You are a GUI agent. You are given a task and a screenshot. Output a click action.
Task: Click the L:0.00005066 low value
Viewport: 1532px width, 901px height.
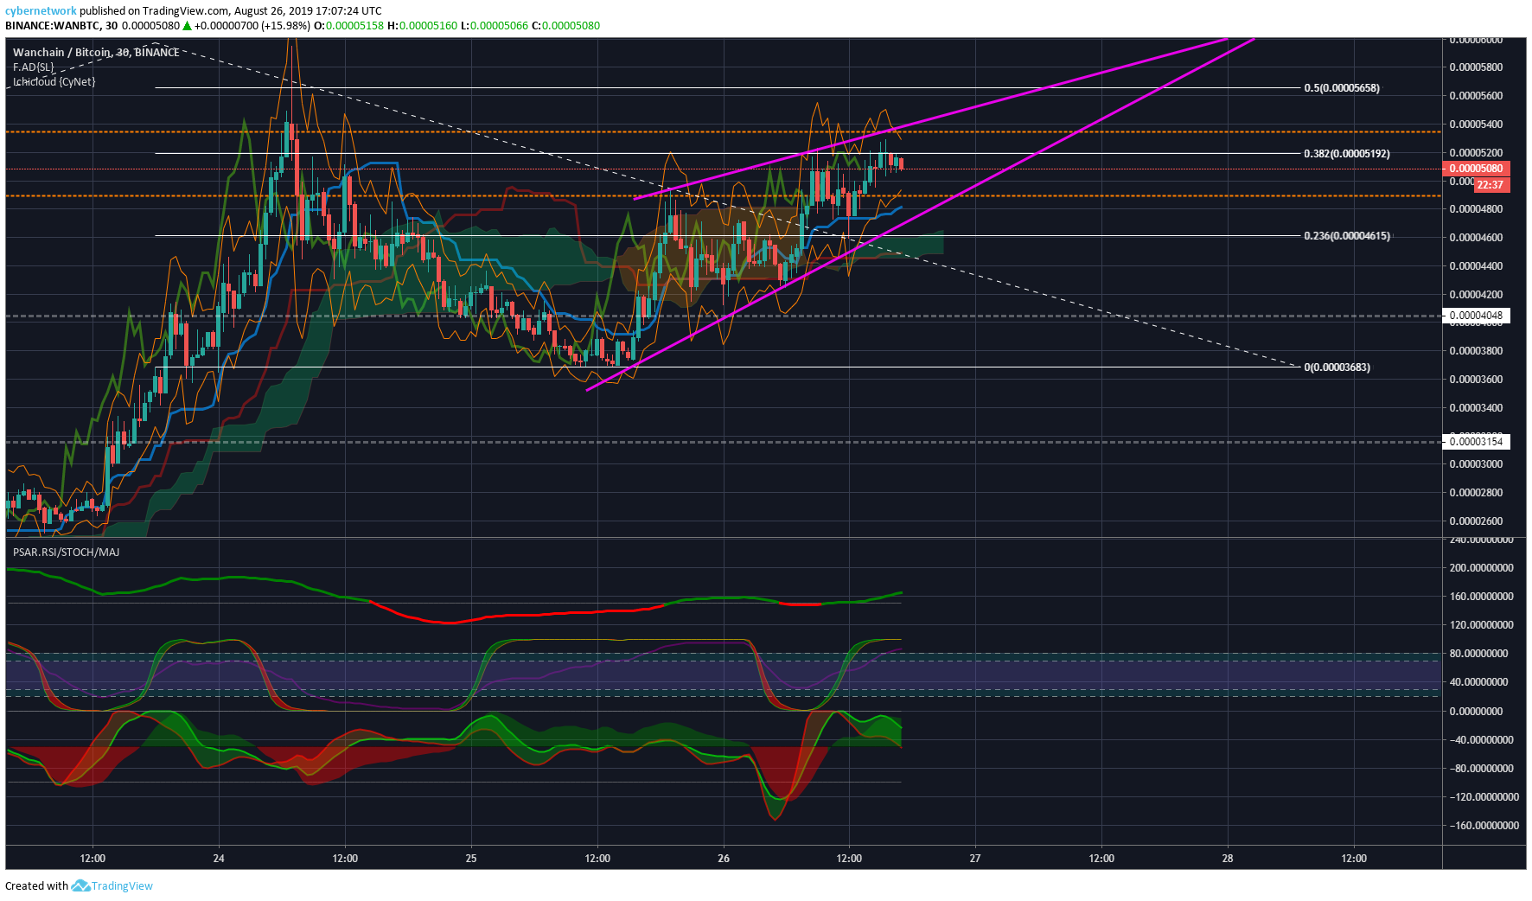494,26
